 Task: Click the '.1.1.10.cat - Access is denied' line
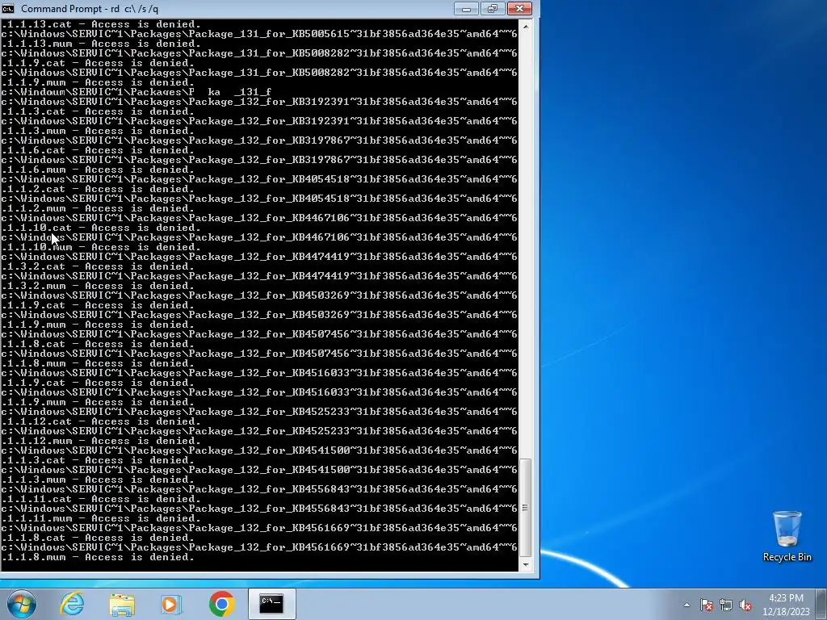[x=101, y=228]
